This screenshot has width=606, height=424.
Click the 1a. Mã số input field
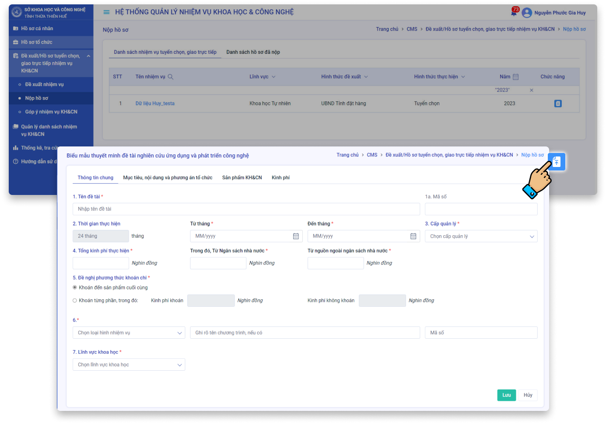click(x=481, y=209)
